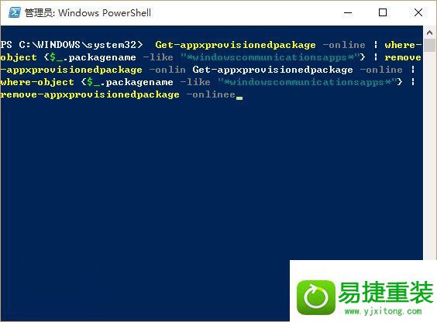
Task: Click the prompt "PS C:\WINDOWS\system32>"
Action: (71, 45)
